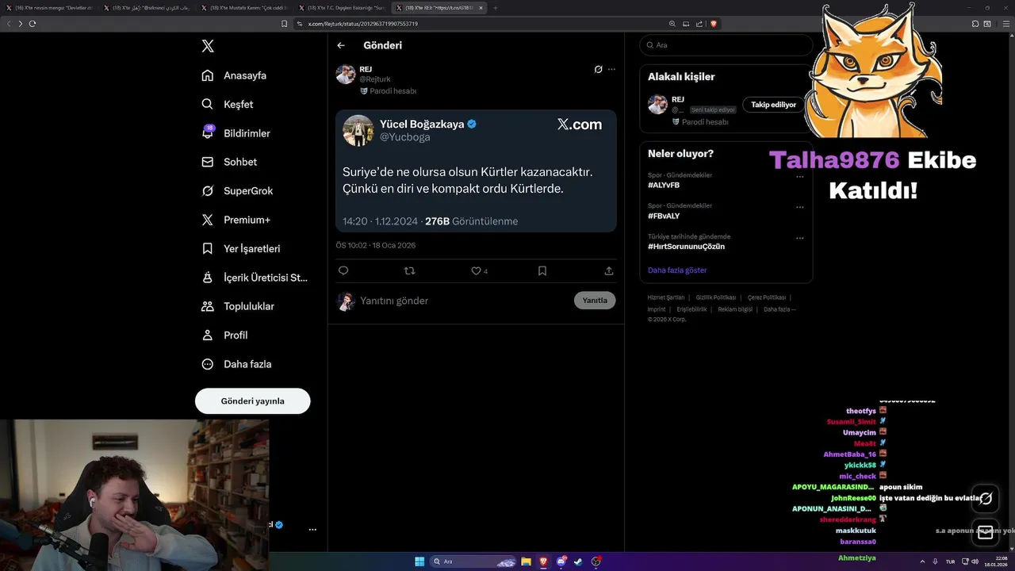Open Yer İşaretleri bookmarks

[x=241, y=248]
